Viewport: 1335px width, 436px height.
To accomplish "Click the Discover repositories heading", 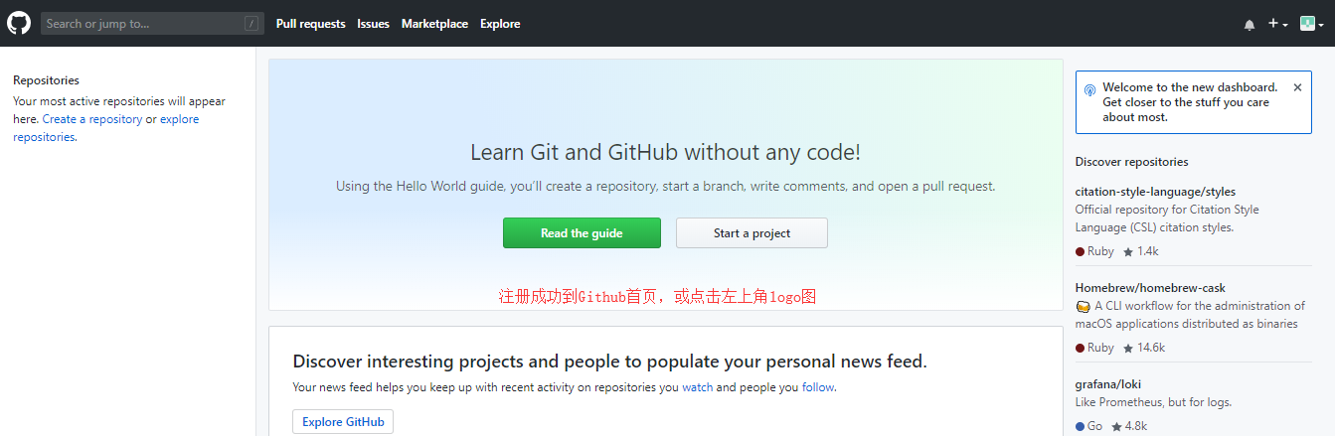I will point(1131,162).
